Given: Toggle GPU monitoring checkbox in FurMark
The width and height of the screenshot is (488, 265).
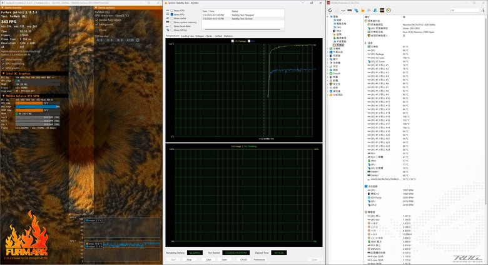Looking at the screenshot, I should (x=3, y=64).
